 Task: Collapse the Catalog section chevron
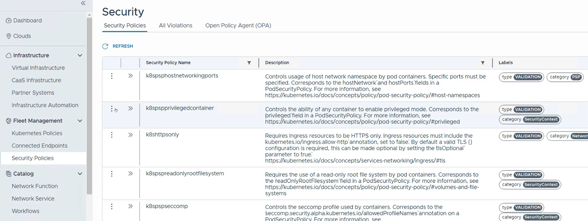(x=80, y=174)
